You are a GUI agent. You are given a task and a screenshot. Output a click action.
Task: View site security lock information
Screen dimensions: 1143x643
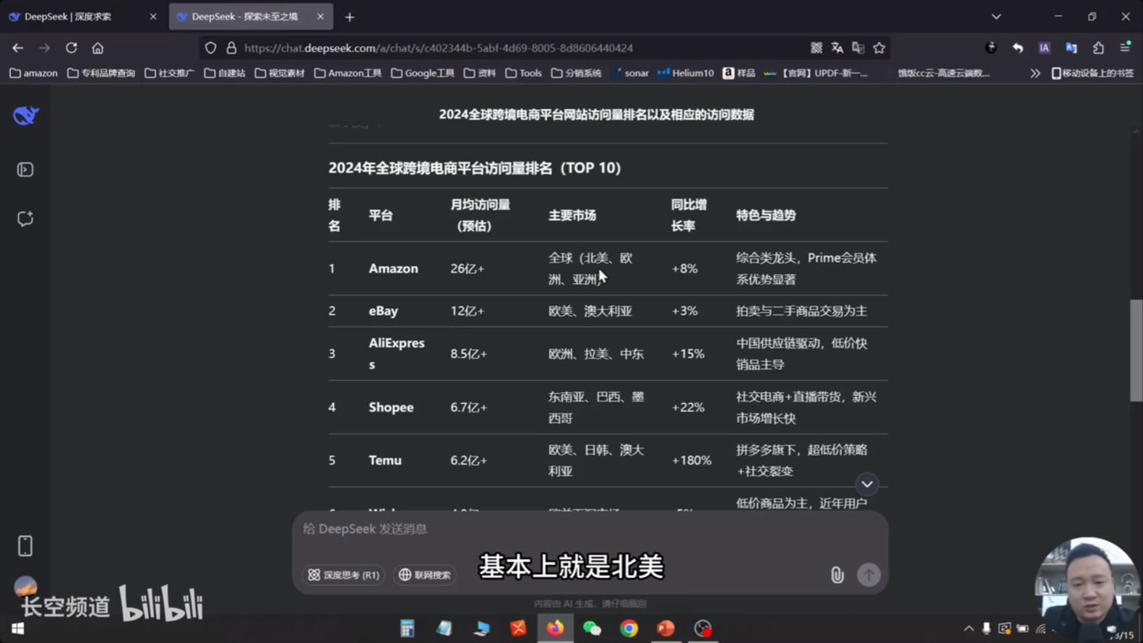pos(231,48)
